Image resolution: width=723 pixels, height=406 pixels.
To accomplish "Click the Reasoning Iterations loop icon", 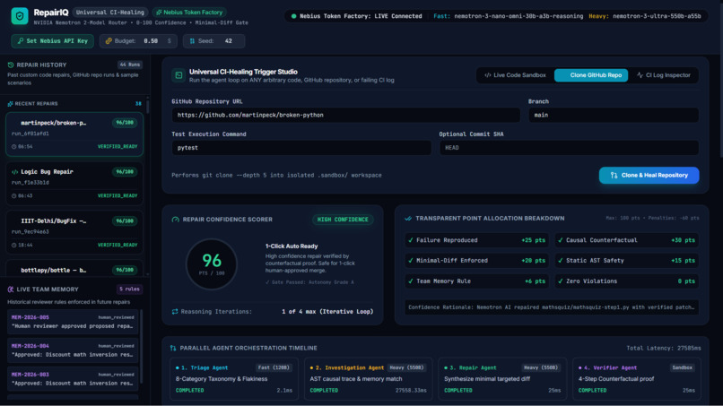I will (175, 312).
